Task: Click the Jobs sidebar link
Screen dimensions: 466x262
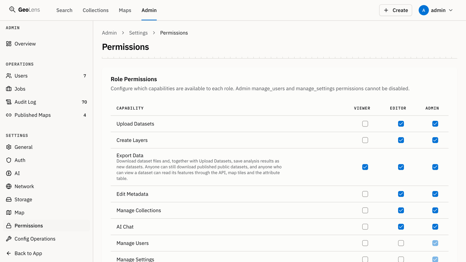Action: [46, 89]
